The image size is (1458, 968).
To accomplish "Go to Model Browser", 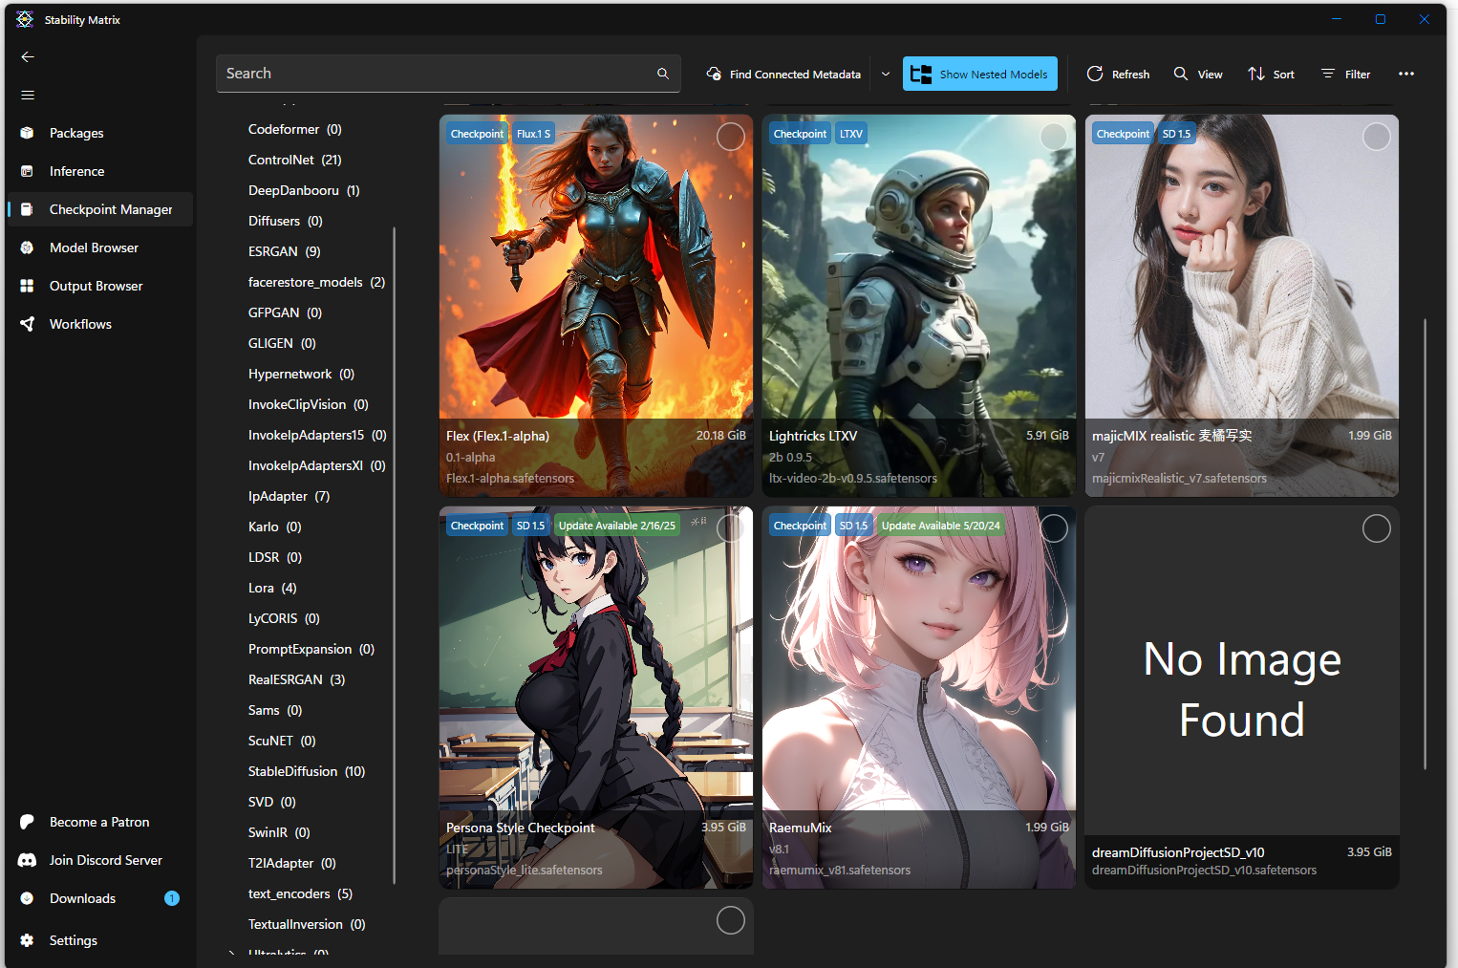I will coord(99,247).
